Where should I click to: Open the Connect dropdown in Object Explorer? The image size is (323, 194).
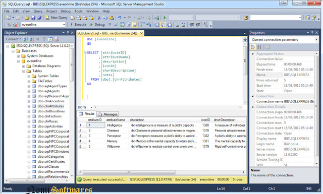14,39
